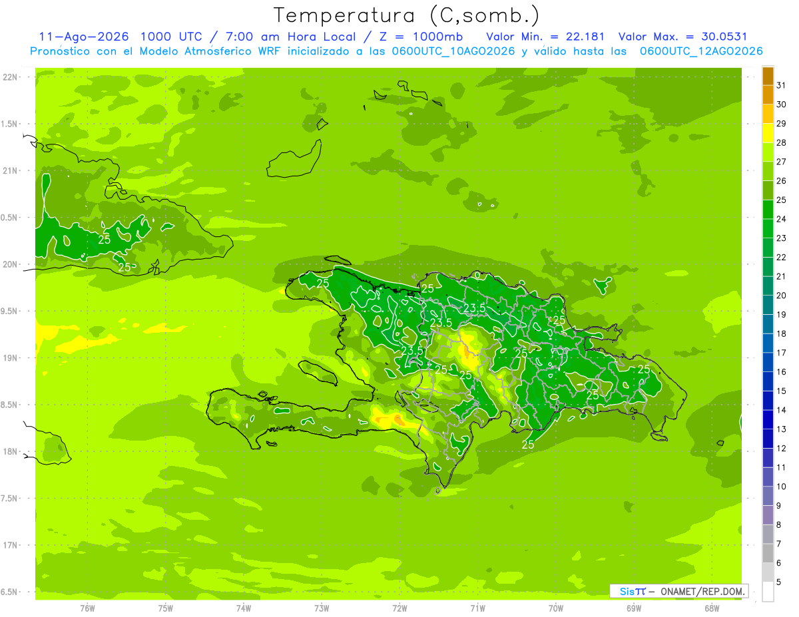This screenshot has height=617, width=799.
Task: Click the date text "11-Ago-2026"
Action: (x=83, y=36)
